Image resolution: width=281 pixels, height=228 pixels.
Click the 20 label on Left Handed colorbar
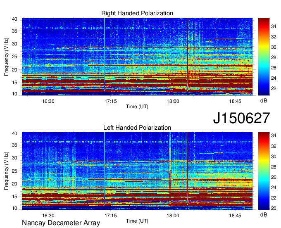point(274,208)
